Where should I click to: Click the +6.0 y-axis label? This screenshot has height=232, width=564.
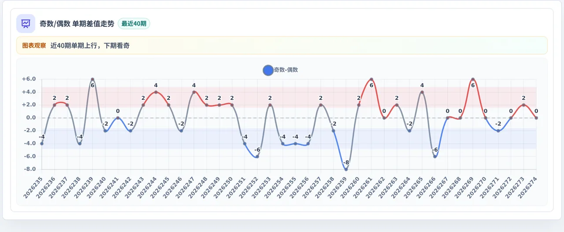pyautogui.click(x=29, y=79)
